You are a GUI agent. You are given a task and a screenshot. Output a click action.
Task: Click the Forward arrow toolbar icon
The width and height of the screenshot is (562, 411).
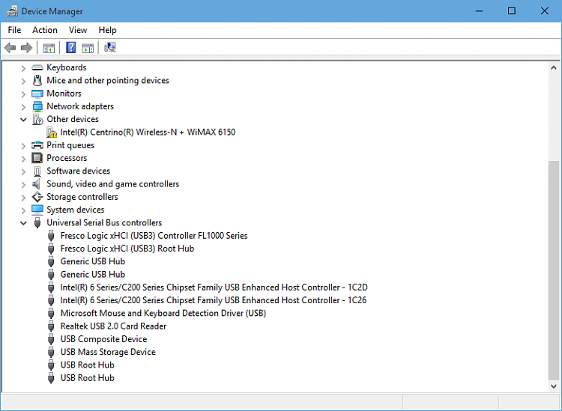click(26, 48)
